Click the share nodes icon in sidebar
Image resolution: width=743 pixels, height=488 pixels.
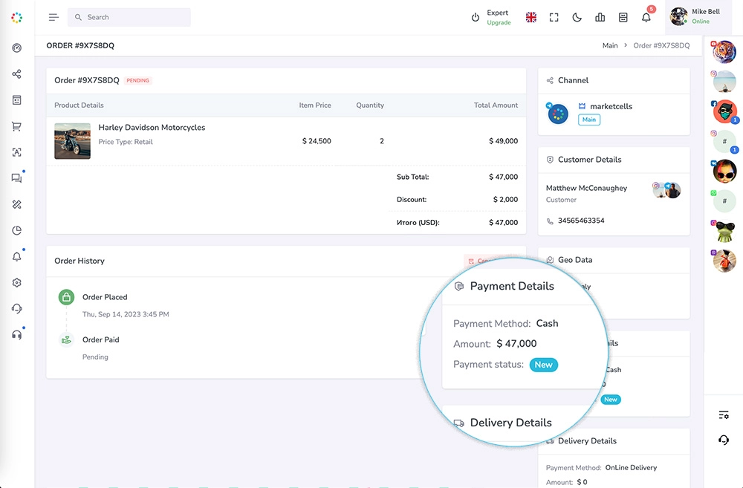tap(16, 74)
